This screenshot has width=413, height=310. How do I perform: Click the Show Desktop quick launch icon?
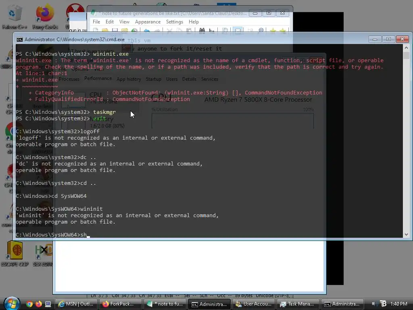[48, 304]
